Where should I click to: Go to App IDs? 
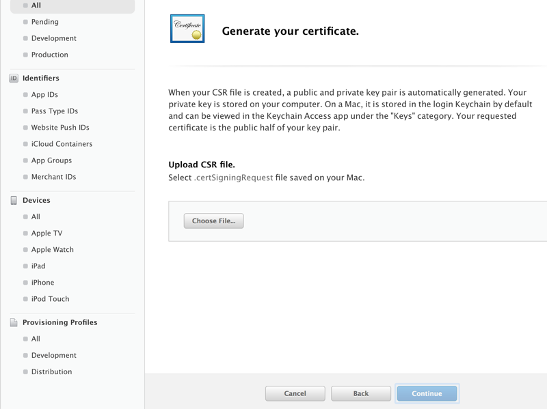(44, 95)
